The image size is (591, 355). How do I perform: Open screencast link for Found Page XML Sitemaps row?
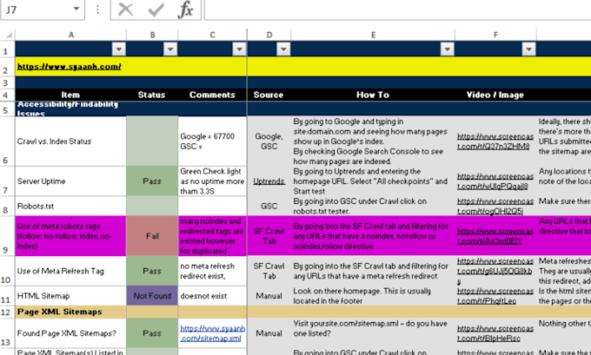pyautogui.click(x=495, y=333)
